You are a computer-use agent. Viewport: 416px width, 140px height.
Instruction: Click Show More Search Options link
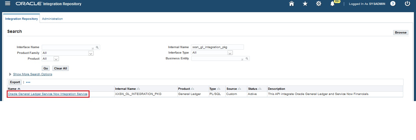pos(33,74)
